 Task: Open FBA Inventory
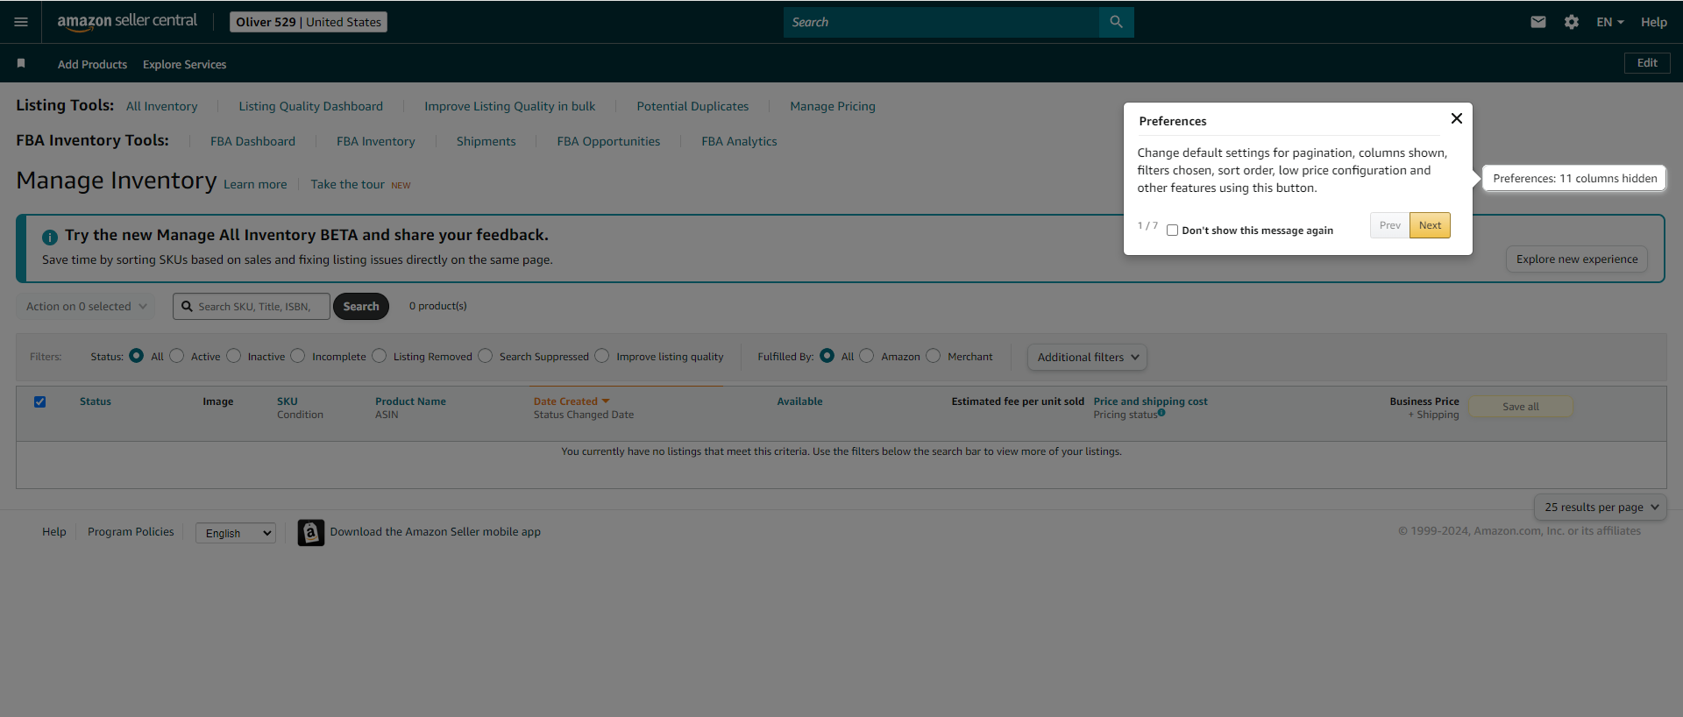tap(376, 141)
